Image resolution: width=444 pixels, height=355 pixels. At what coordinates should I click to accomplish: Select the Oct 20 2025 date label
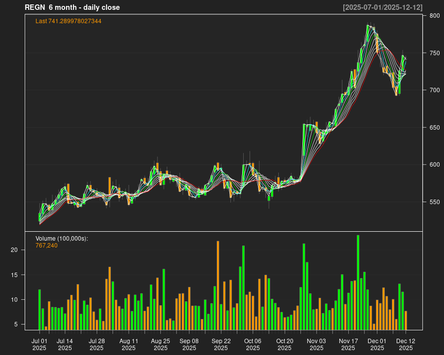point(285,344)
